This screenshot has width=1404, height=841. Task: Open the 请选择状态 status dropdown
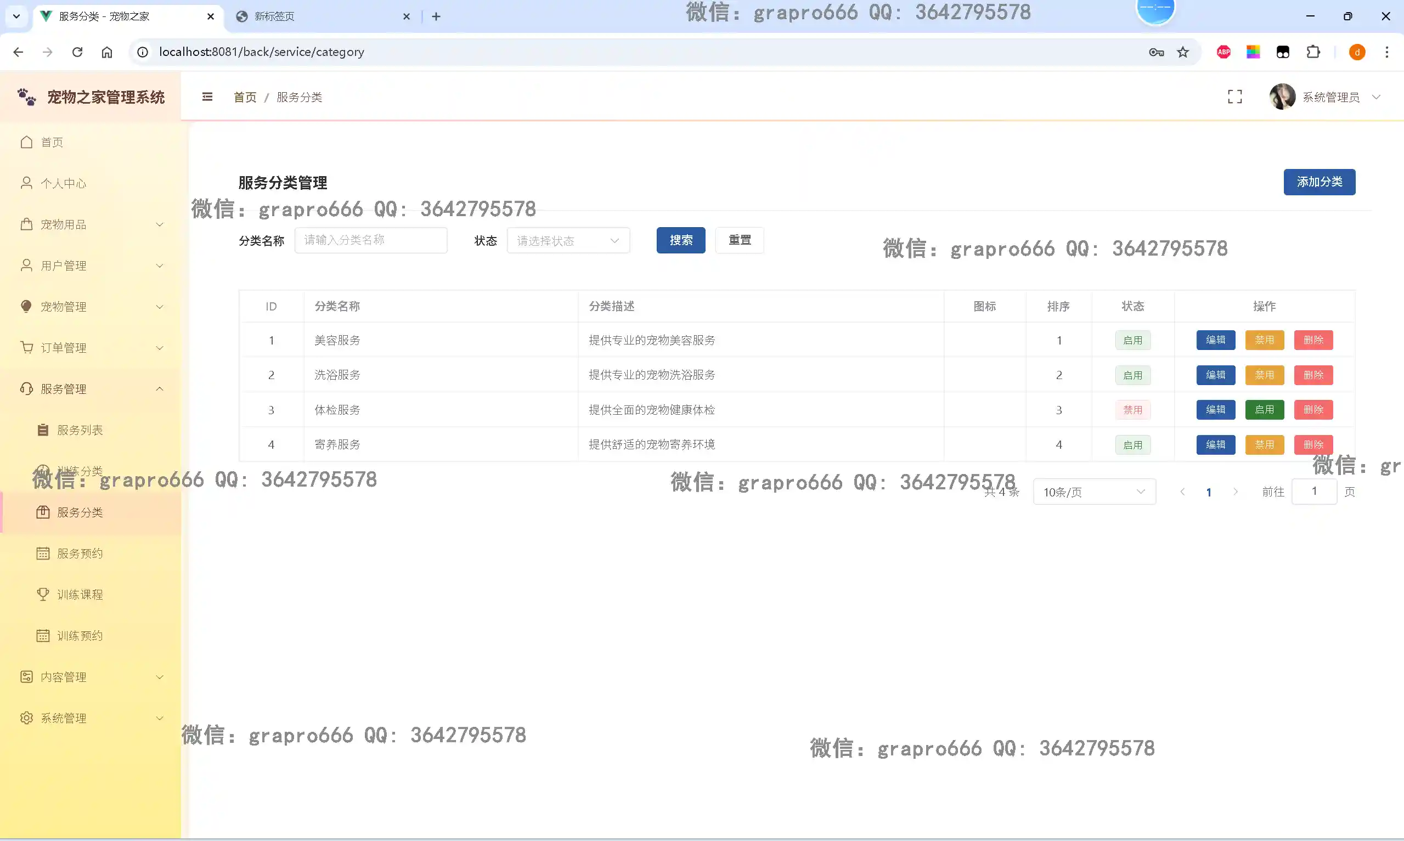568,241
